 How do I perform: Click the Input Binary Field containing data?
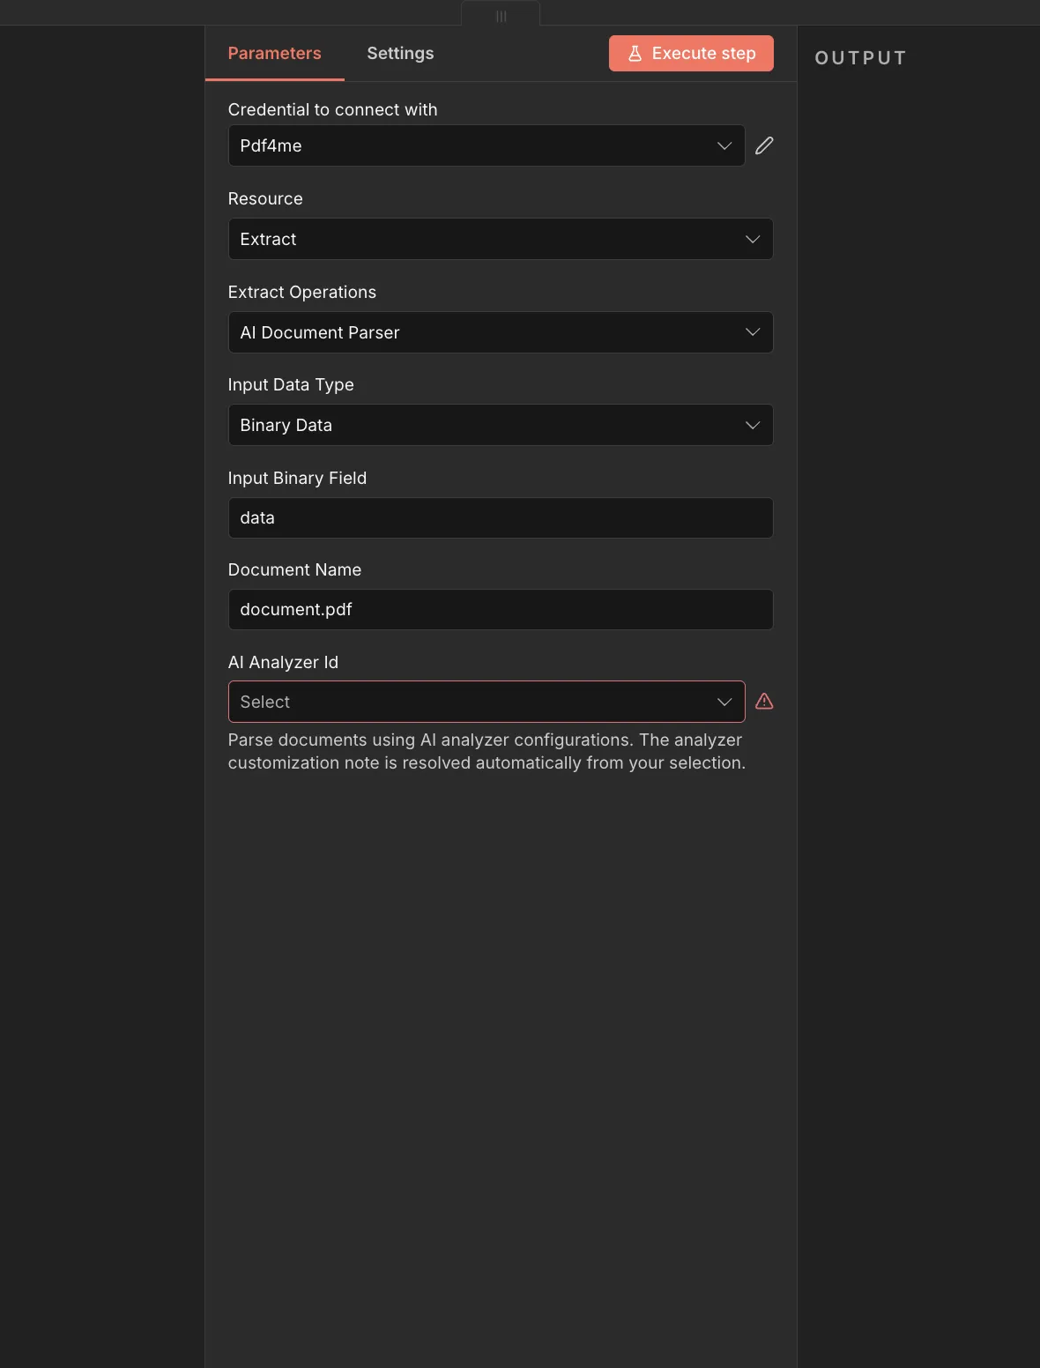501,518
